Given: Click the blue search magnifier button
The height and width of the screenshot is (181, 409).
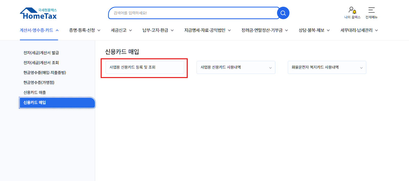Looking at the screenshot, I should click(283, 13).
